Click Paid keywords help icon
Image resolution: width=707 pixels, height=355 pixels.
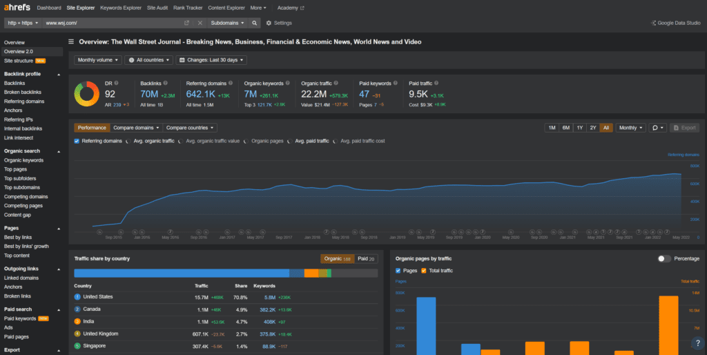[x=396, y=83]
